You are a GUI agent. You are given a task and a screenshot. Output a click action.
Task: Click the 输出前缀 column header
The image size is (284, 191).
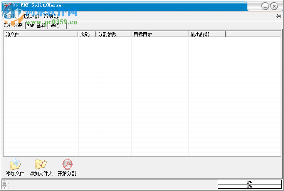[x=207, y=34]
